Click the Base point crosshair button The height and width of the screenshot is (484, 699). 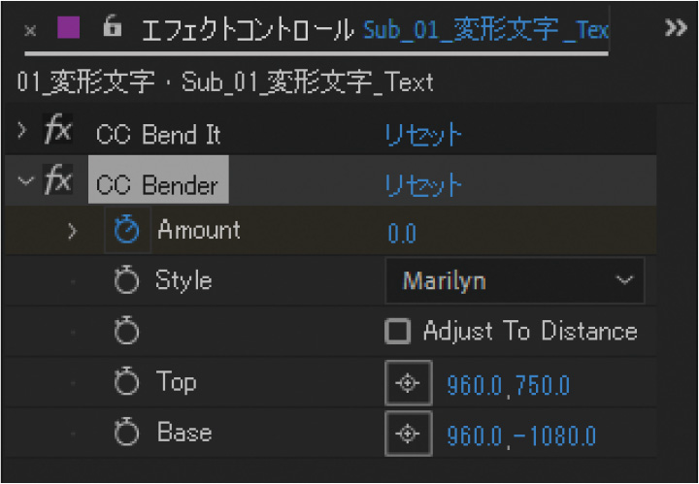(x=408, y=434)
